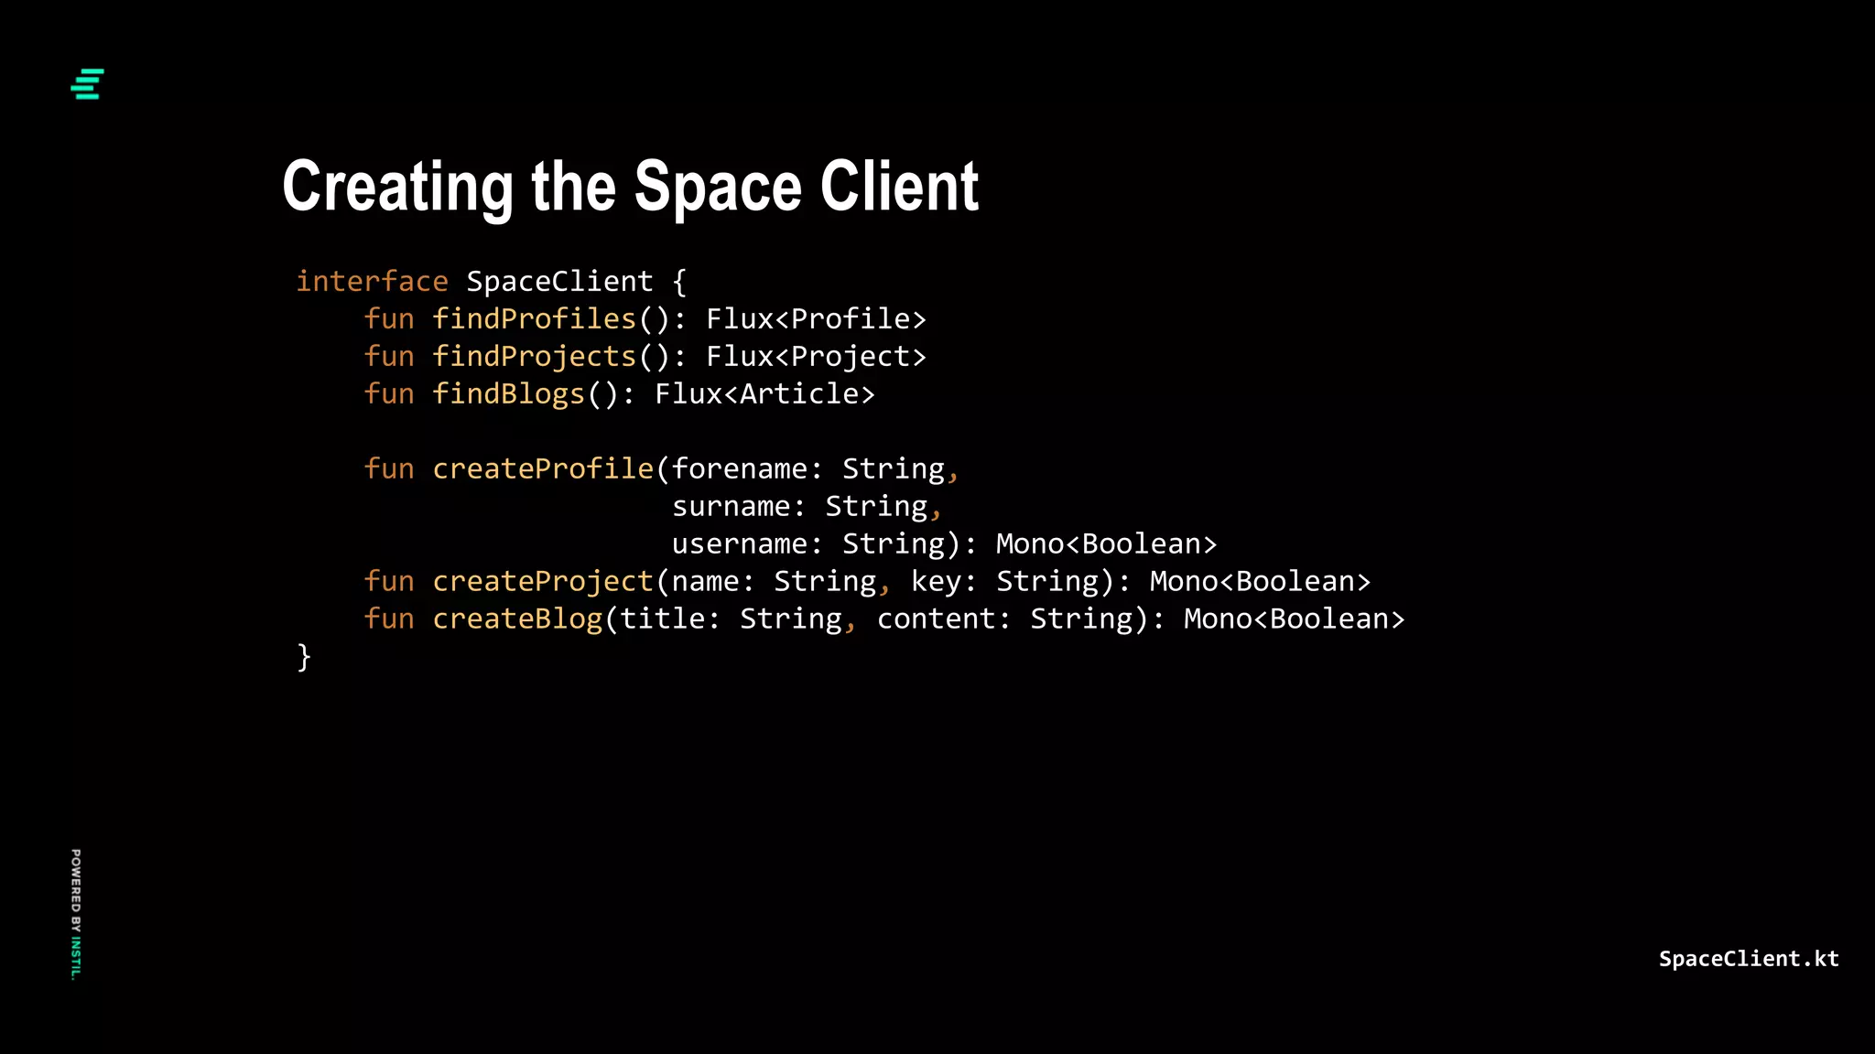Click the 'findProfiles' function name
This screenshot has height=1054, width=1875.
534,318
